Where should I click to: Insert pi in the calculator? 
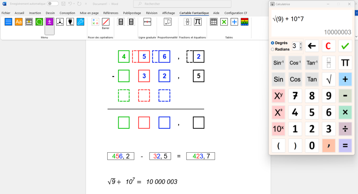click(x=345, y=63)
